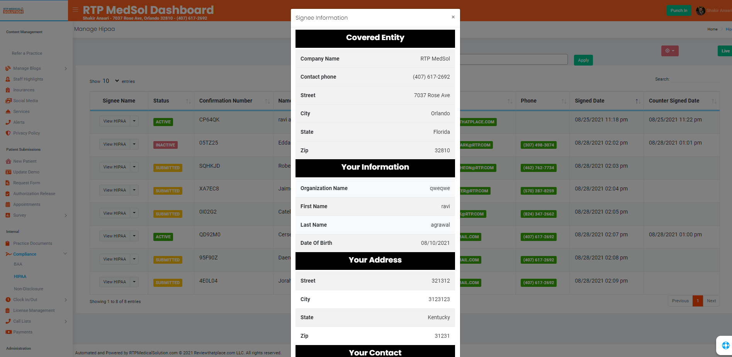Click the green Apply button
Screen dimensions: 732x357
coord(583,60)
